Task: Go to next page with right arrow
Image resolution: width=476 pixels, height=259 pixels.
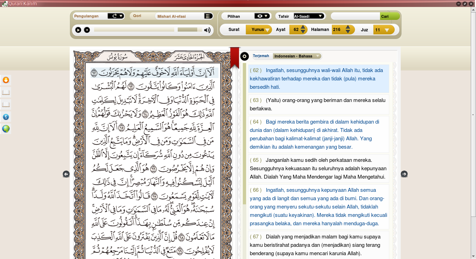Action: click(x=404, y=174)
